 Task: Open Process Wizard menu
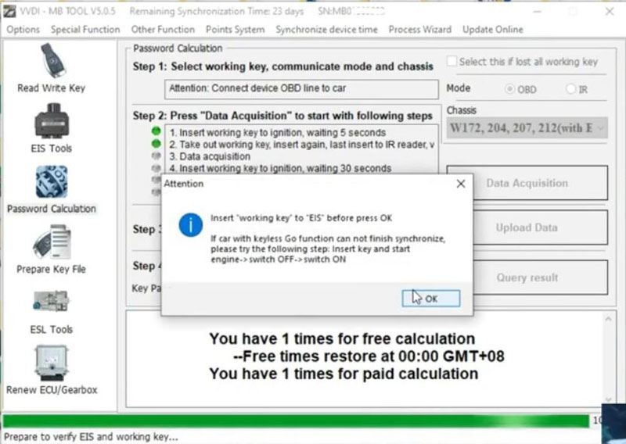tap(420, 30)
